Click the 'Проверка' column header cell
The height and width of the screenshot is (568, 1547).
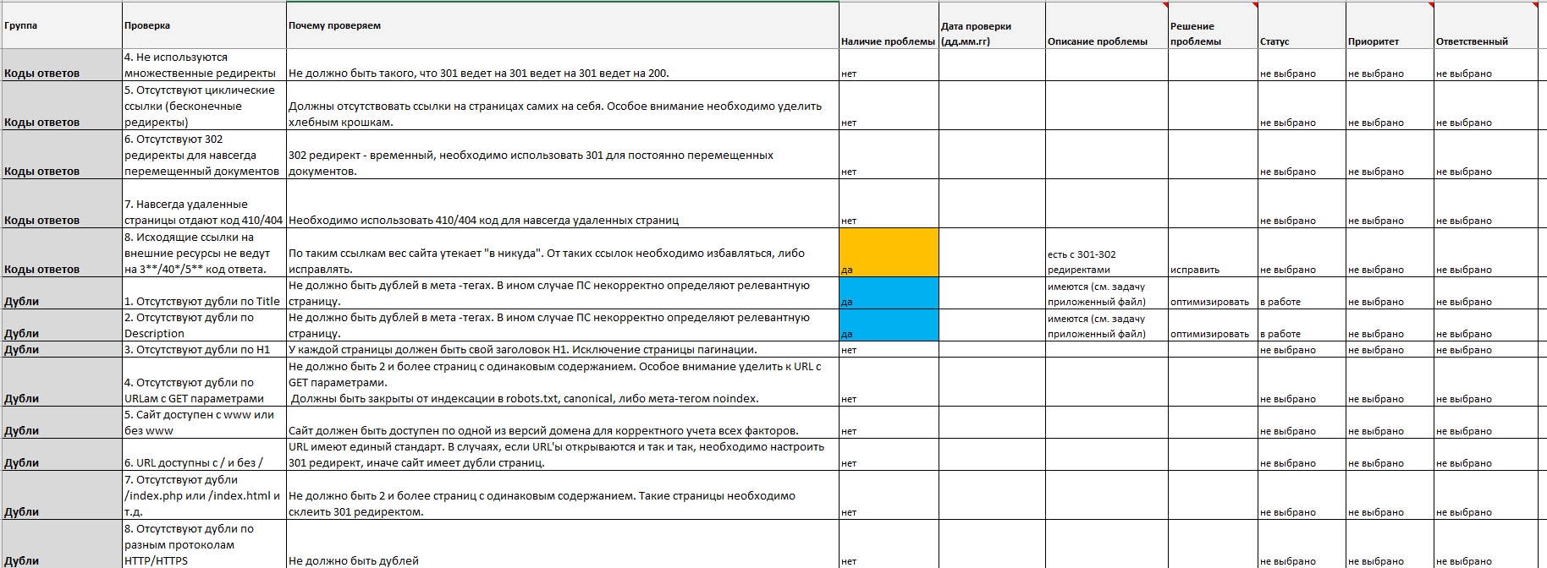204,25
